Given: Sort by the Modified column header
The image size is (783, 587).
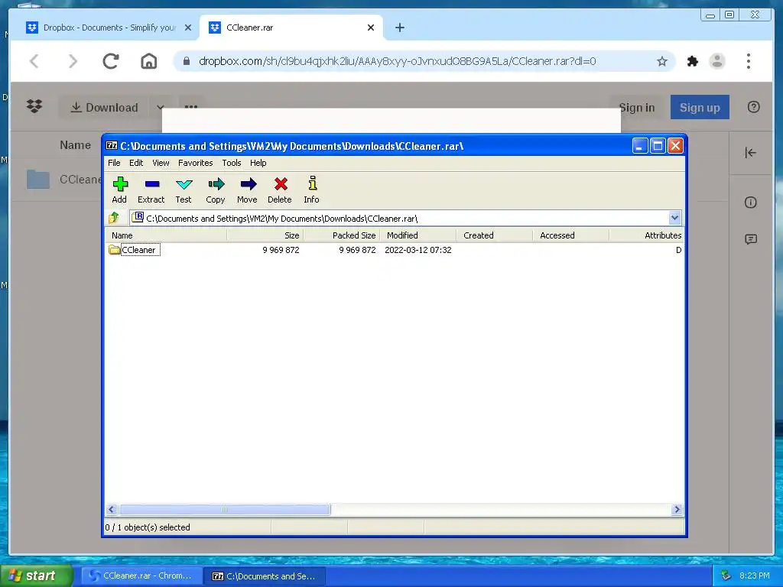Looking at the screenshot, I should point(418,235).
